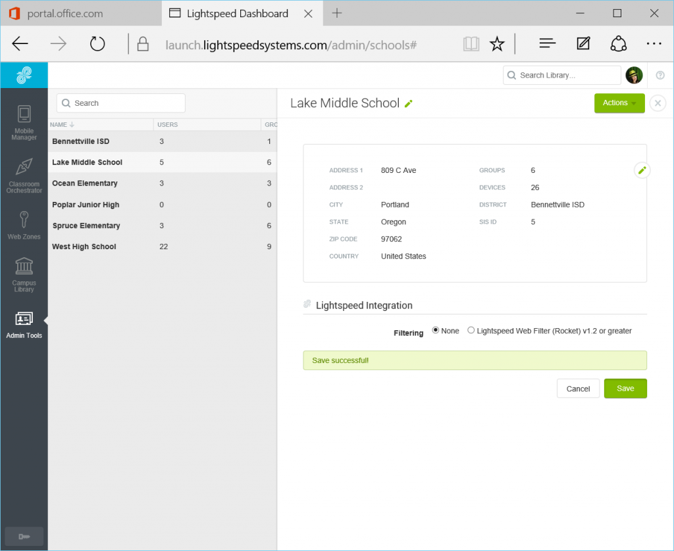Open the Classroom Orchestrator section
This screenshot has width=674, height=551.
coord(24,176)
